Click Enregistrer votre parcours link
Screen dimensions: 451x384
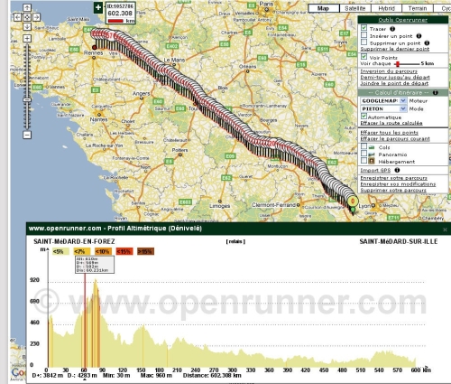tap(393, 178)
